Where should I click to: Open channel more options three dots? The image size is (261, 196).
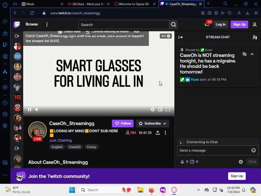pyautogui.click(x=165, y=133)
